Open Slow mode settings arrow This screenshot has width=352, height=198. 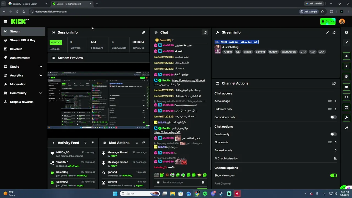(x=335, y=142)
